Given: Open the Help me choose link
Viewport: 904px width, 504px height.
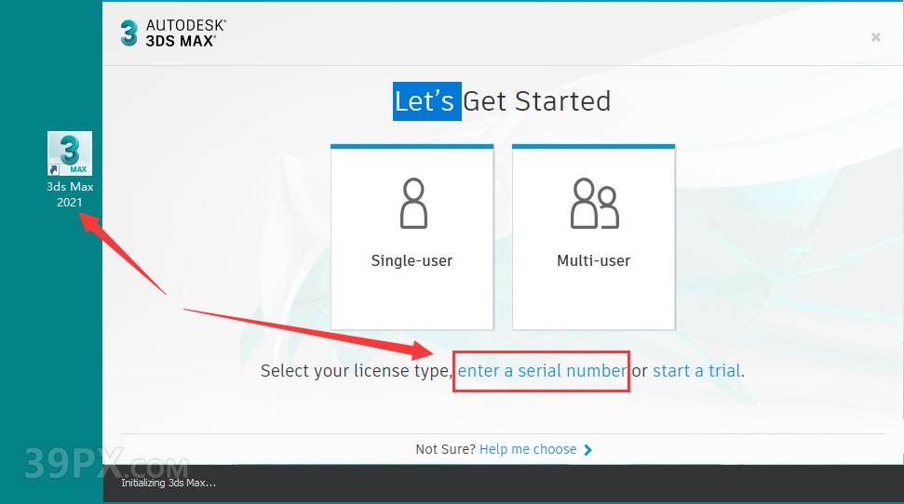Looking at the screenshot, I should [528, 449].
